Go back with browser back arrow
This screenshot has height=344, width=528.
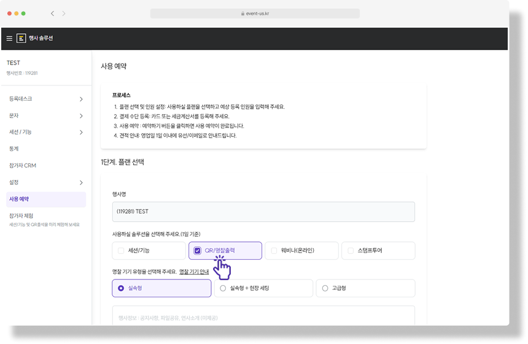coord(53,14)
